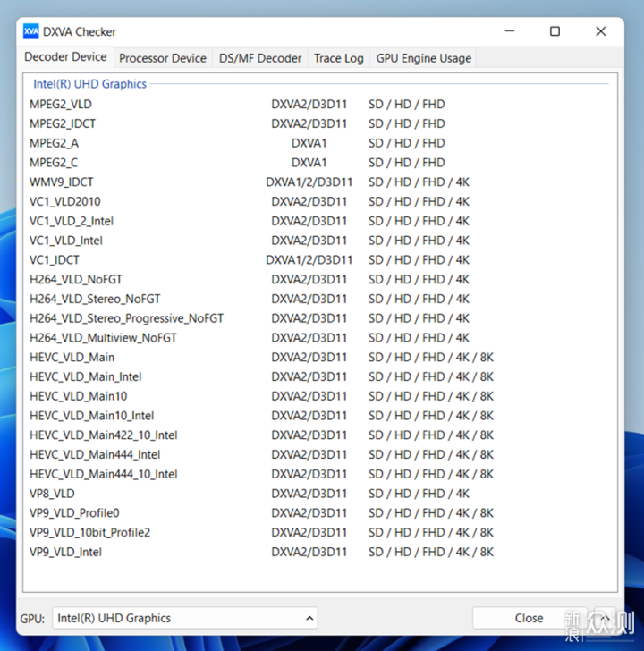This screenshot has width=644, height=651.
Task: Select the HEVC_VLD_Main444_Intel row
Action: (319, 455)
